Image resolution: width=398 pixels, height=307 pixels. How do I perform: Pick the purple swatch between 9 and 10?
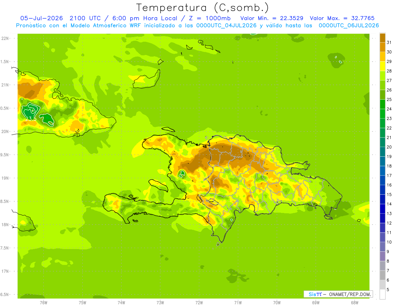[382, 247]
